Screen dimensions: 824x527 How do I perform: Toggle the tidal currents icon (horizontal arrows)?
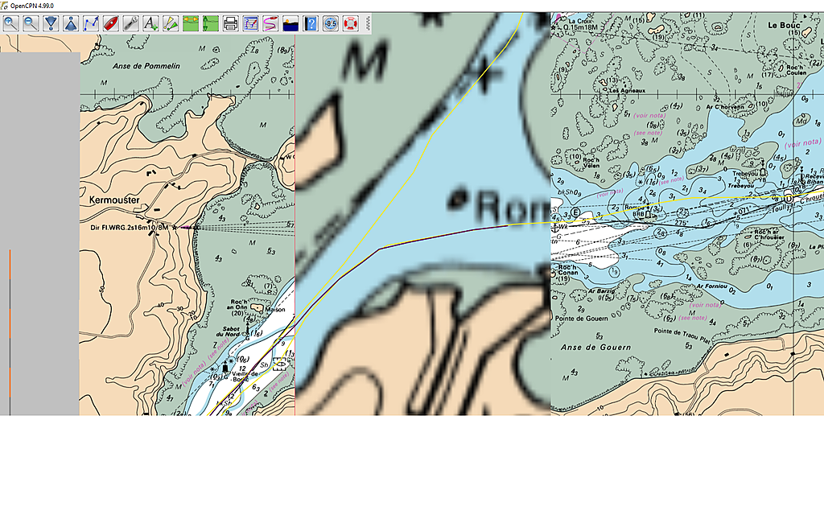tap(191, 23)
